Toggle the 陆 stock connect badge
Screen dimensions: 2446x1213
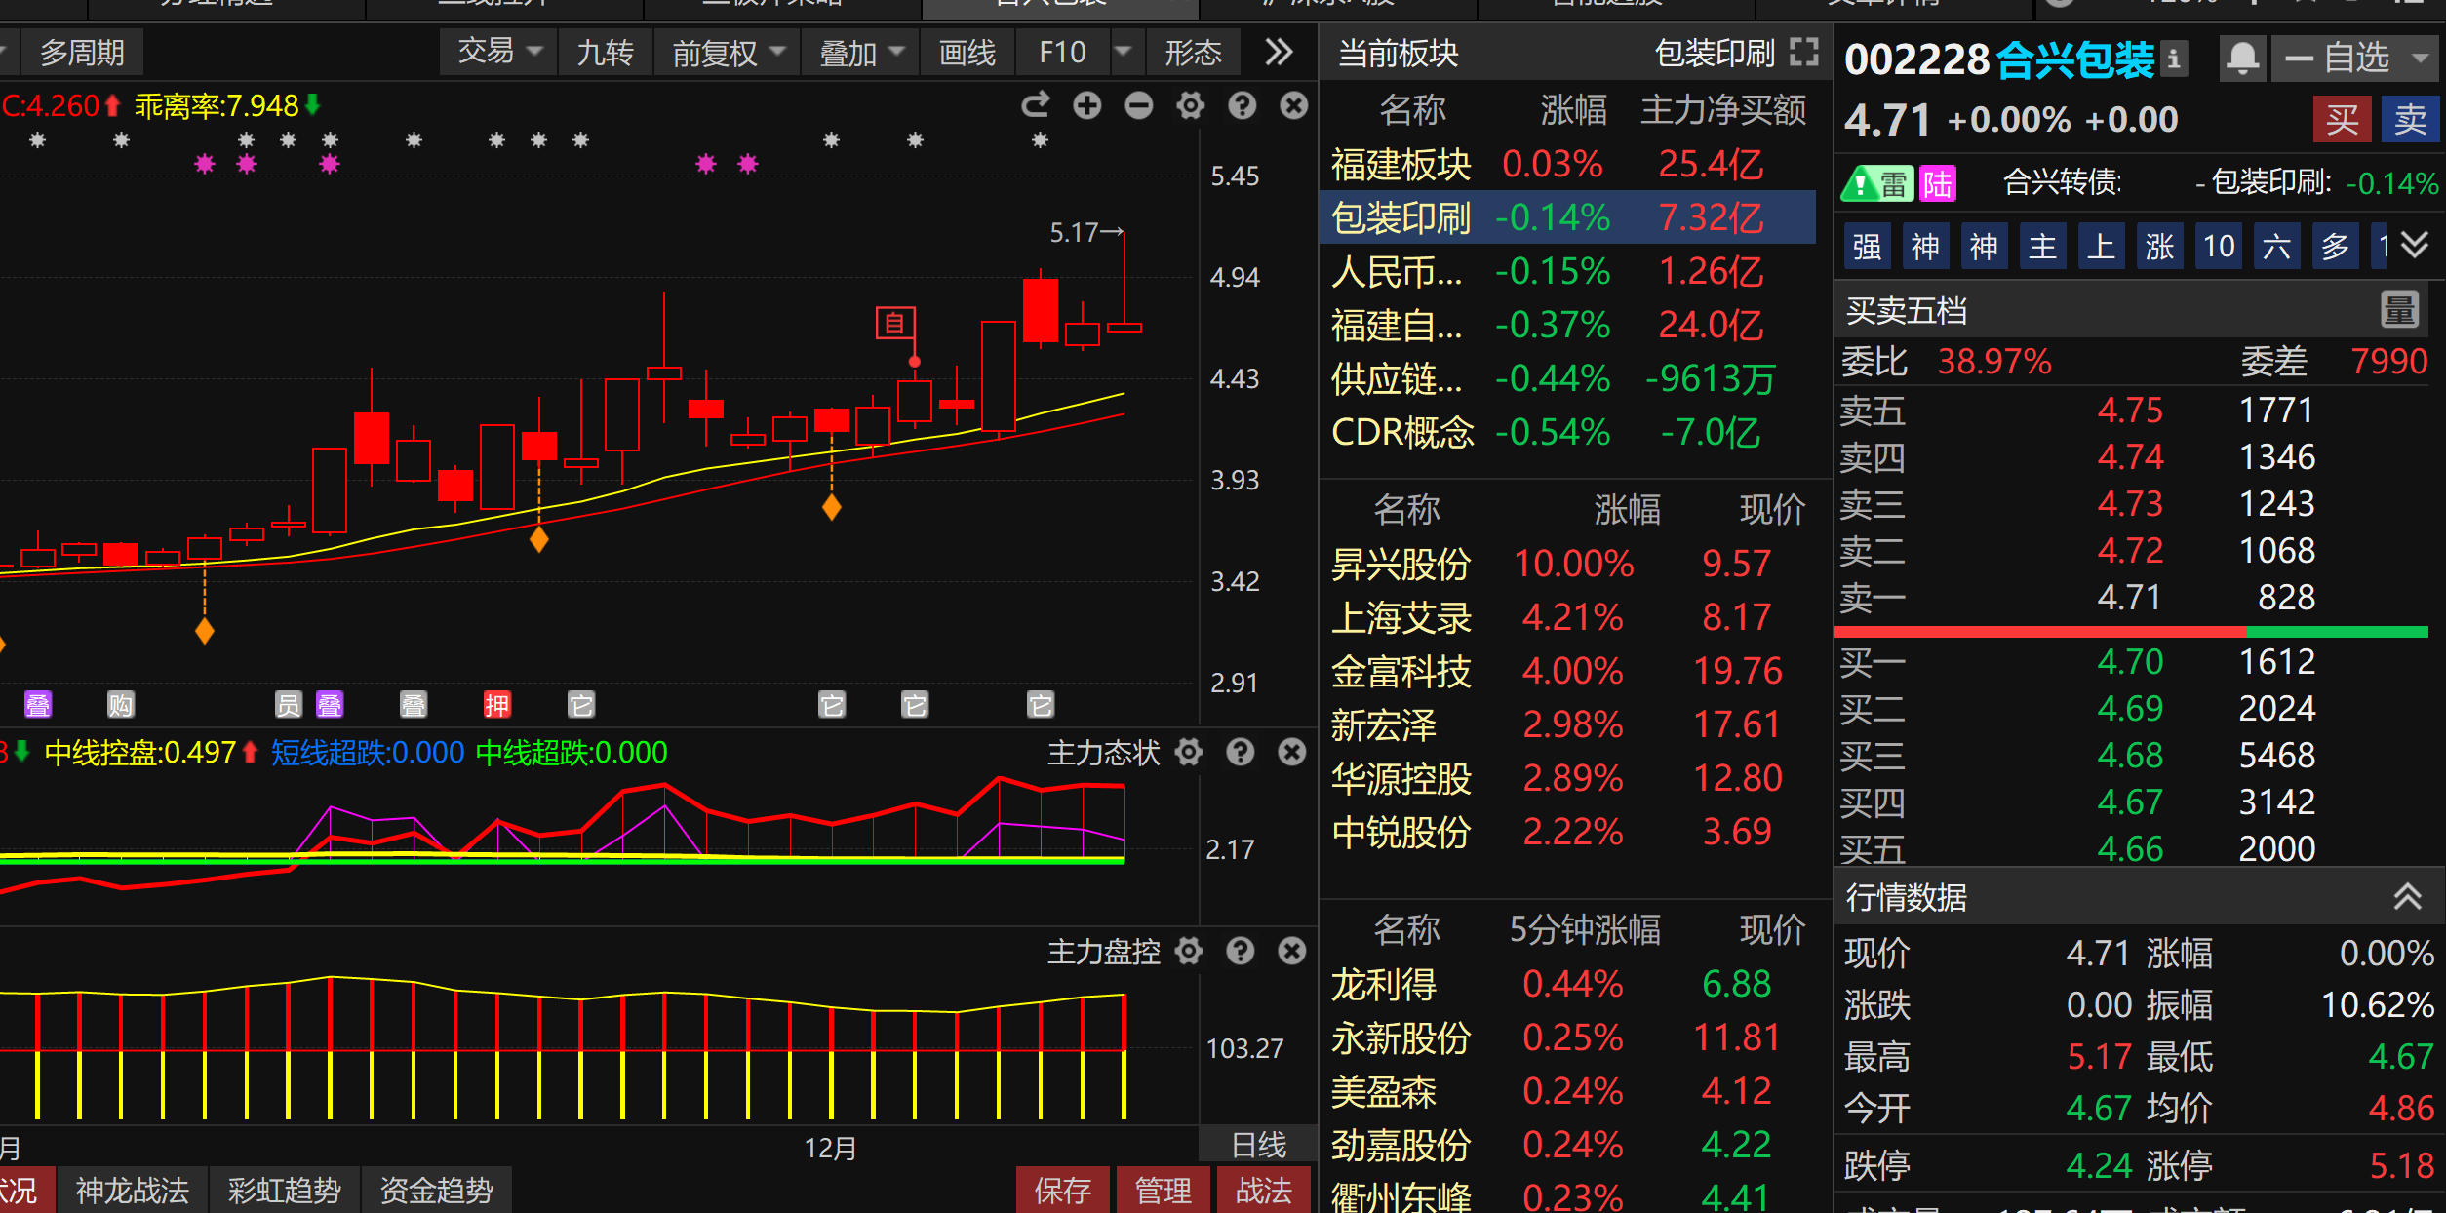[1938, 183]
